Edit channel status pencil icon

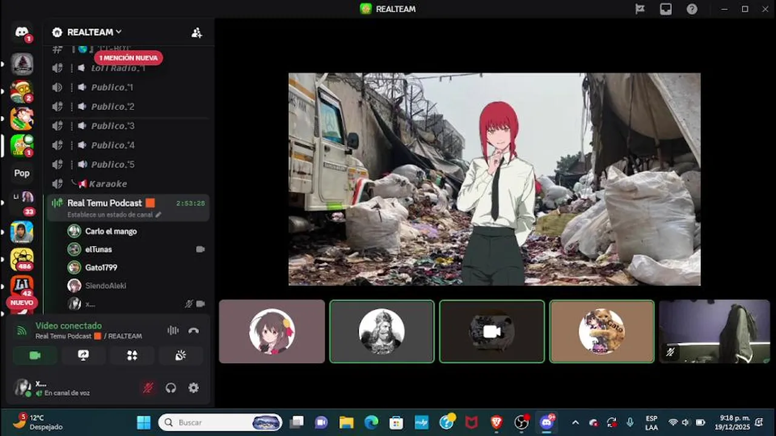click(x=159, y=214)
